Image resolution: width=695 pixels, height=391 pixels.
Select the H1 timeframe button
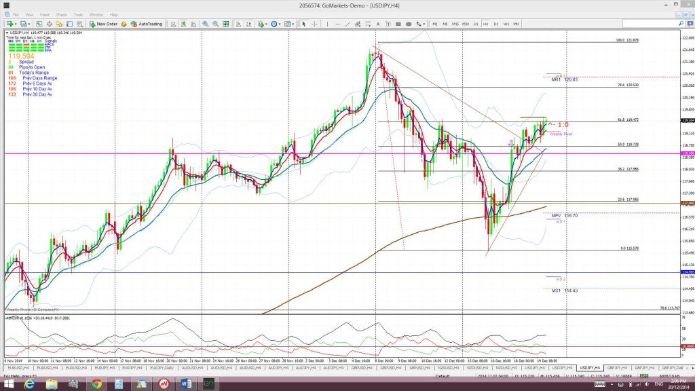(476, 24)
